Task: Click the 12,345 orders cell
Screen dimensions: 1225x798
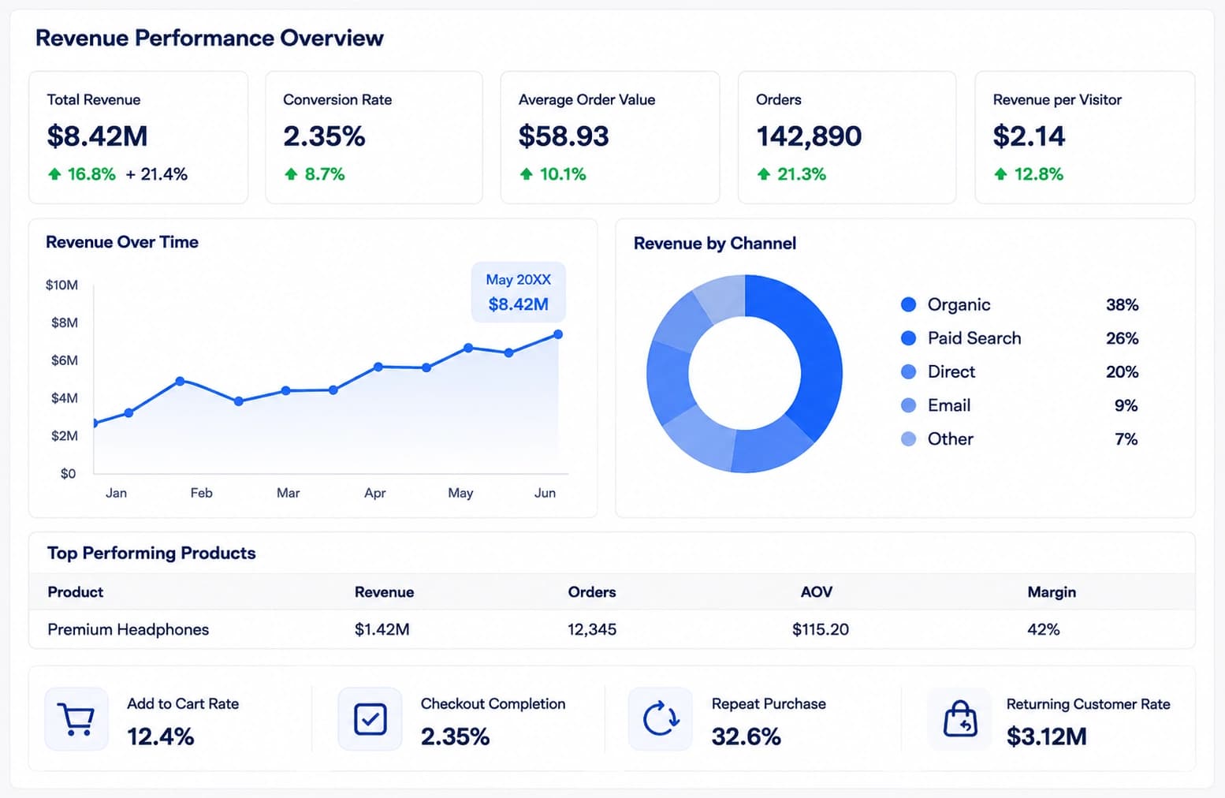Action: [x=592, y=629]
